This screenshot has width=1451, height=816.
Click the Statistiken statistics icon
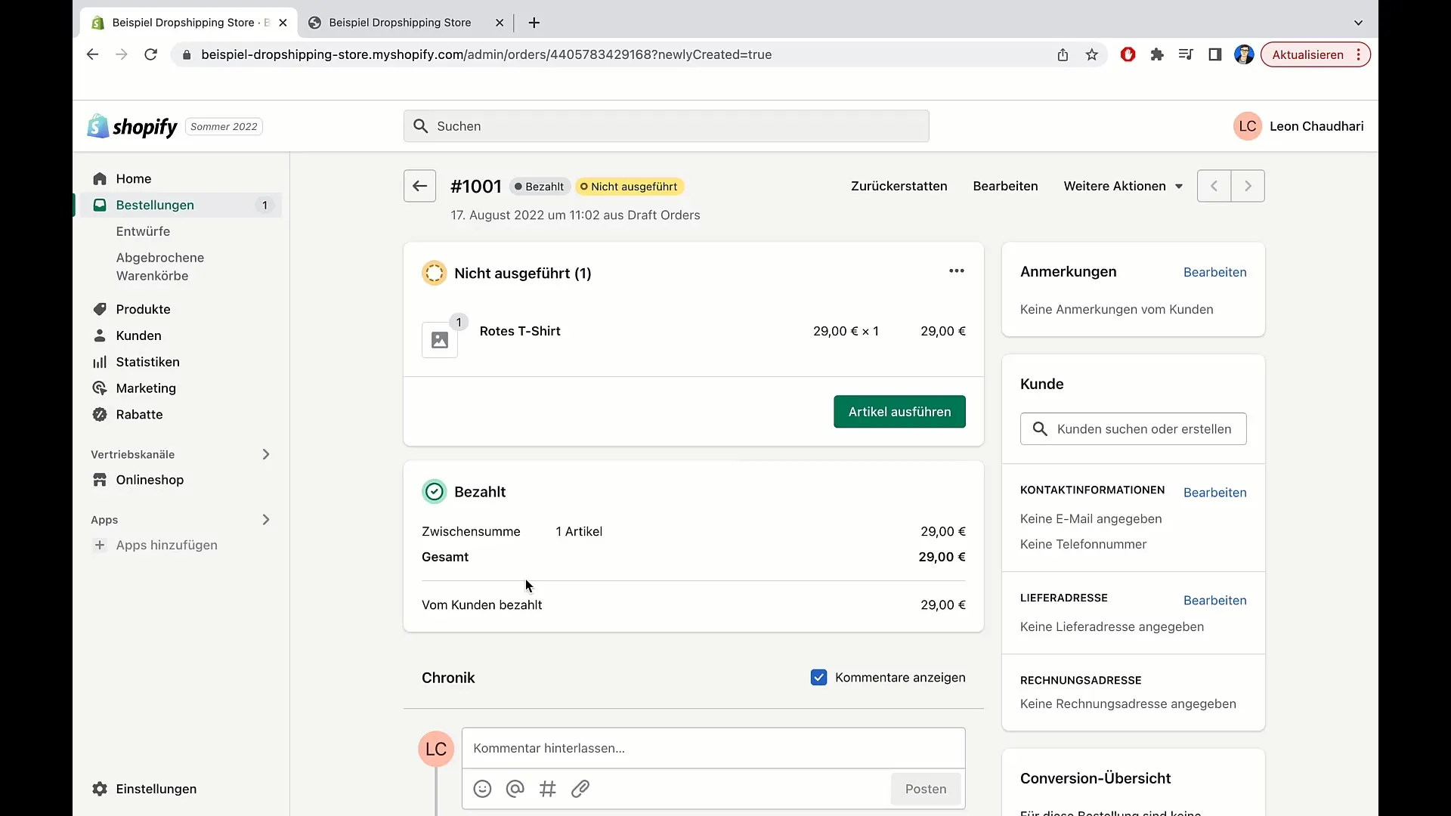coord(100,362)
